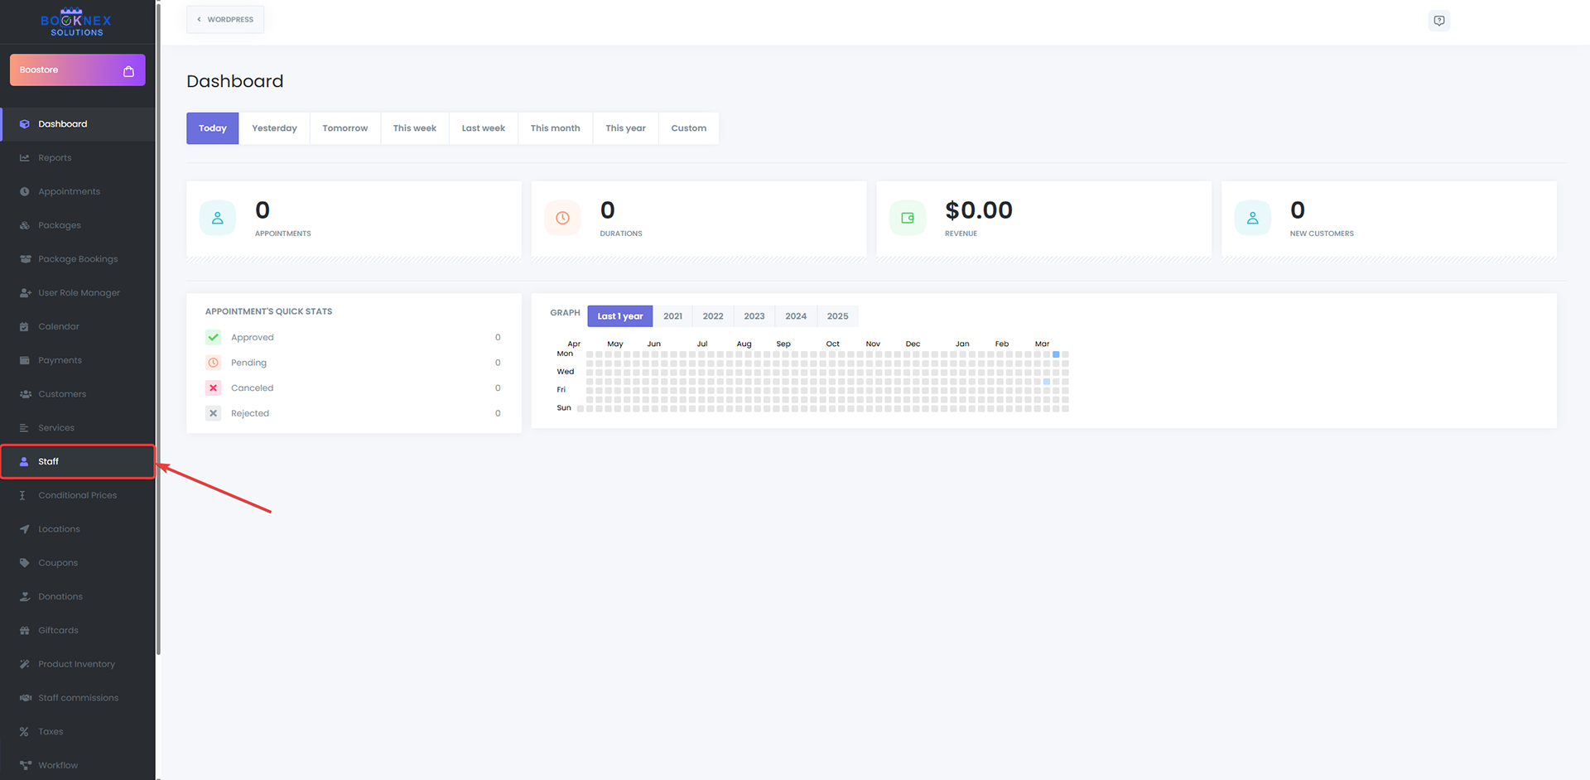Image resolution: width=1590 pixels, height=780 pixels.
Task: Click the grey Rejected X icon
Action: [x=213, y=413]
